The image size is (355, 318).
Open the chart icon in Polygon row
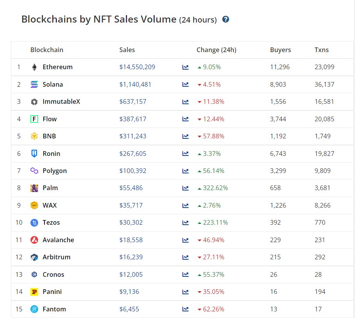[185, 171]
